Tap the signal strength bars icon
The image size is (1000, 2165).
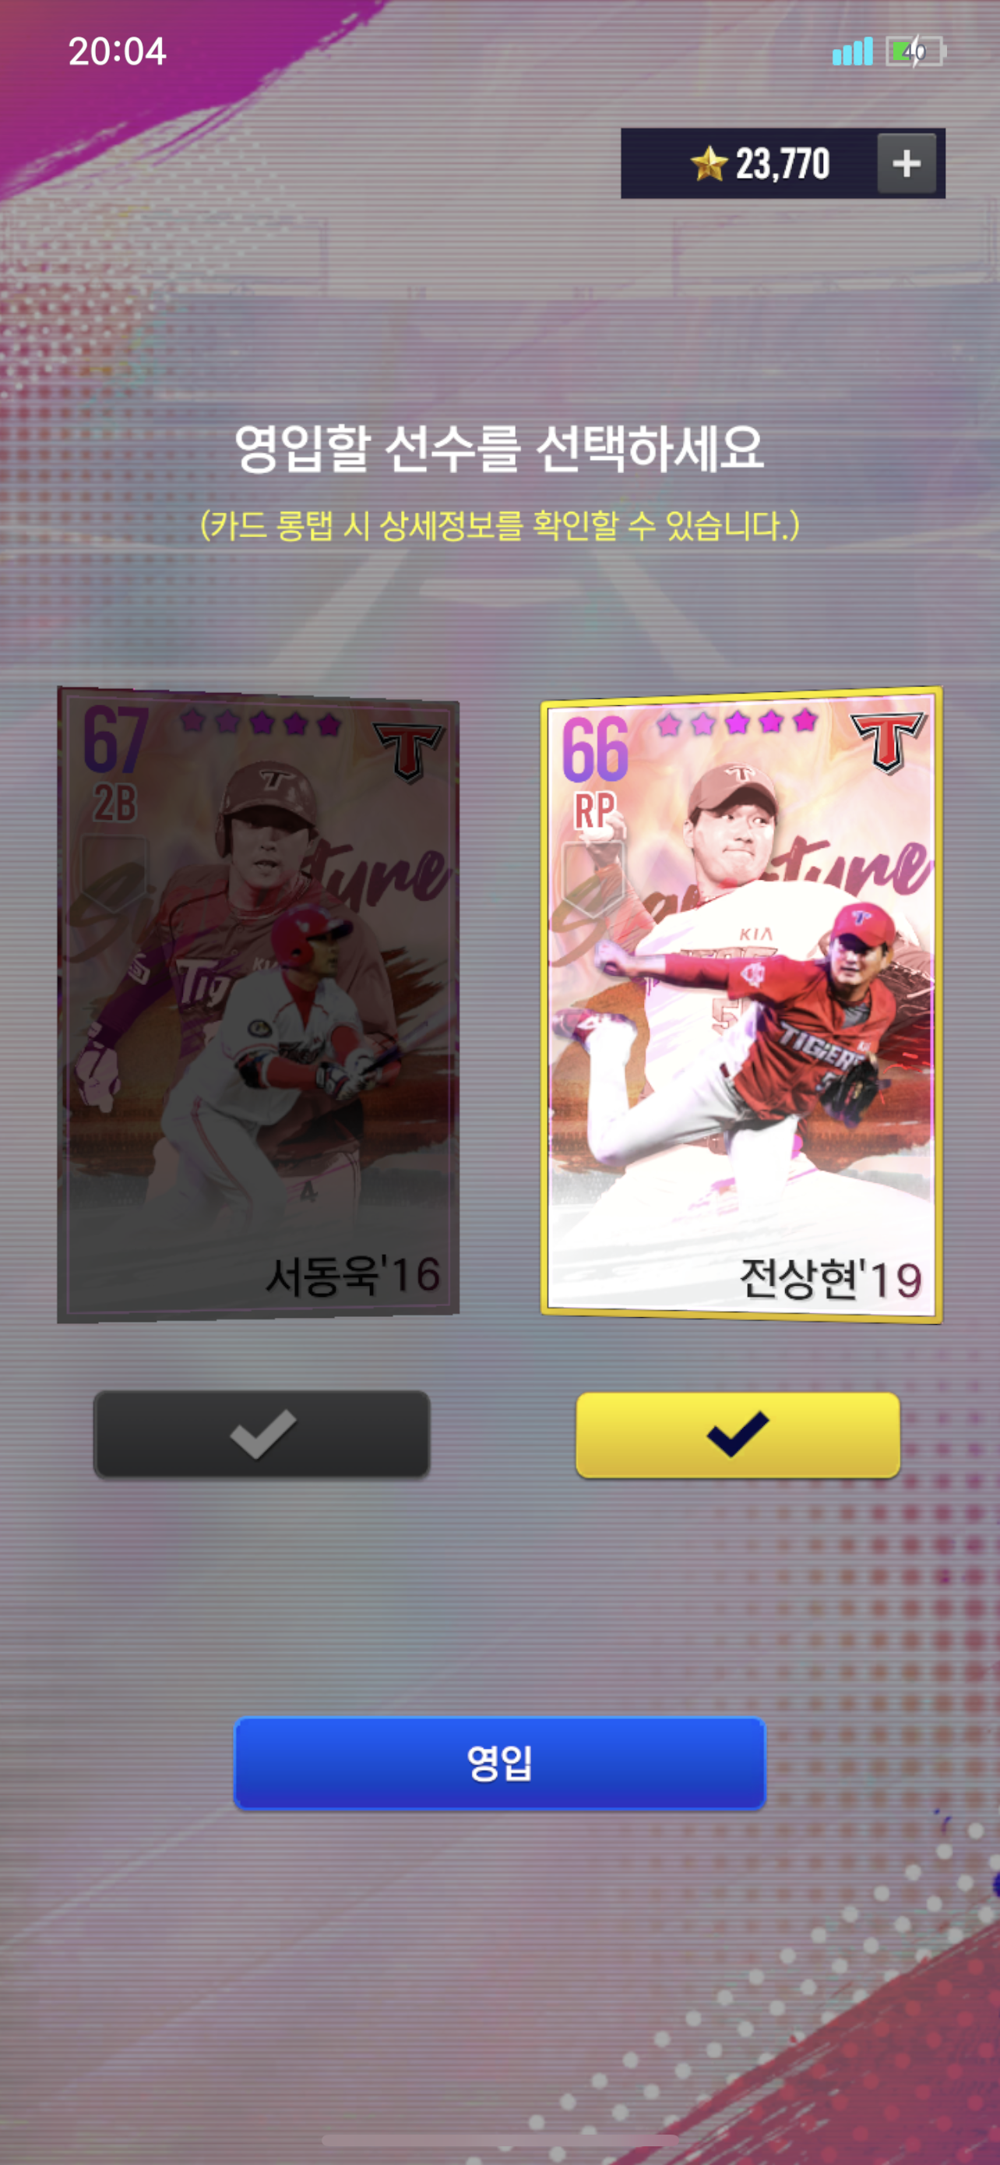coord(852,51)
